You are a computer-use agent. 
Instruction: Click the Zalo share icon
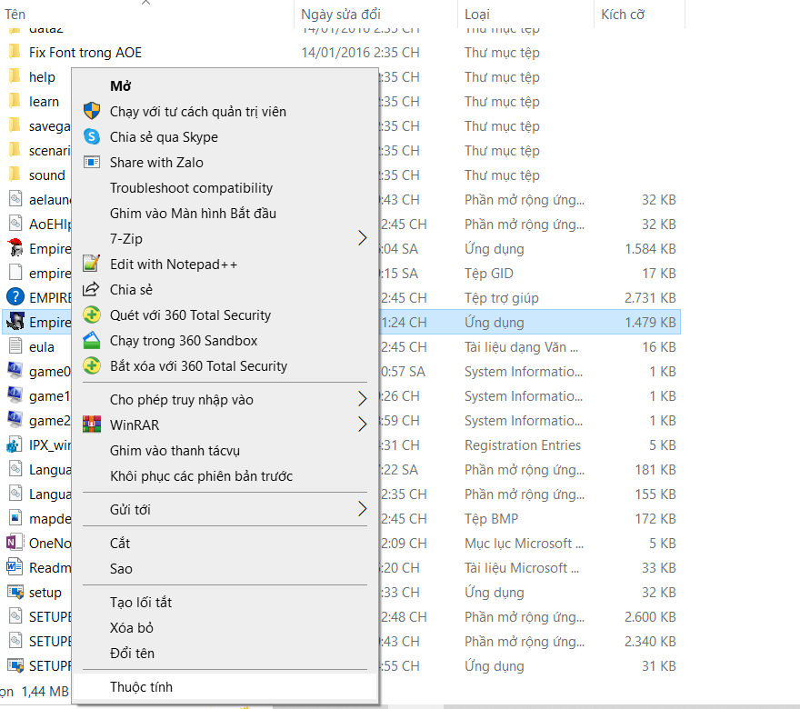coord(92,163)
